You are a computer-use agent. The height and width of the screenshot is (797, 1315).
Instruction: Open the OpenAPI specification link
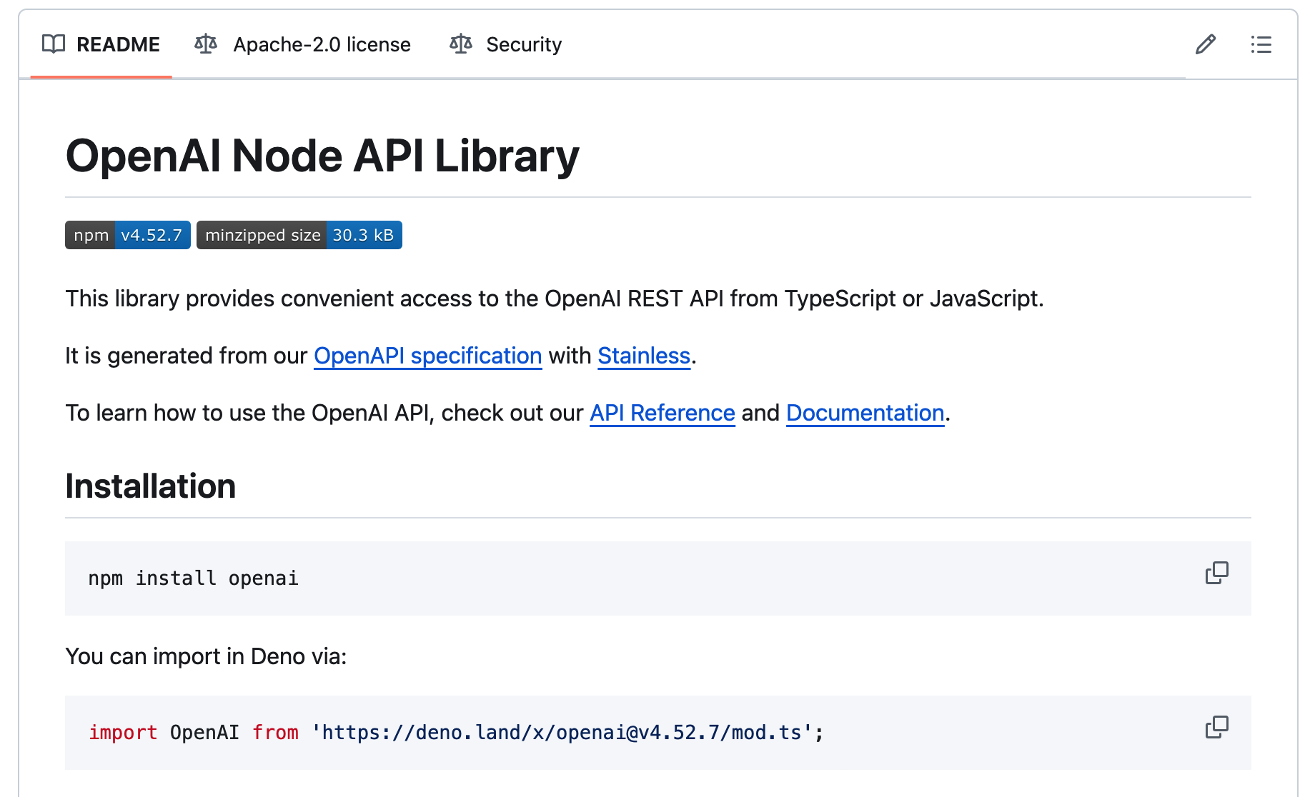[x=427, y=356]
